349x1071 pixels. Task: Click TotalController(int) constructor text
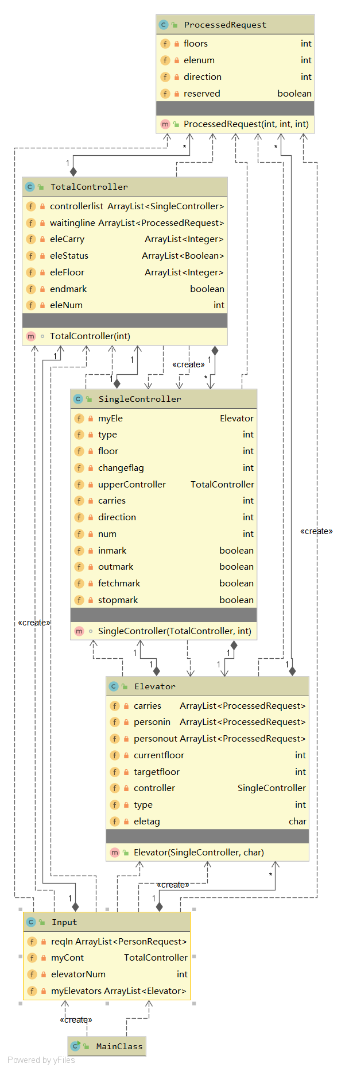coord(90,336)
